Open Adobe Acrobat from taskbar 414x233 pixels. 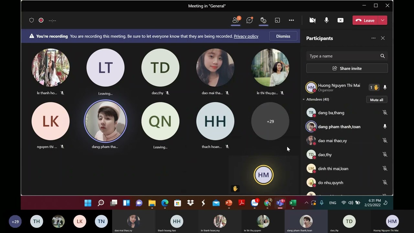point(242,203)
